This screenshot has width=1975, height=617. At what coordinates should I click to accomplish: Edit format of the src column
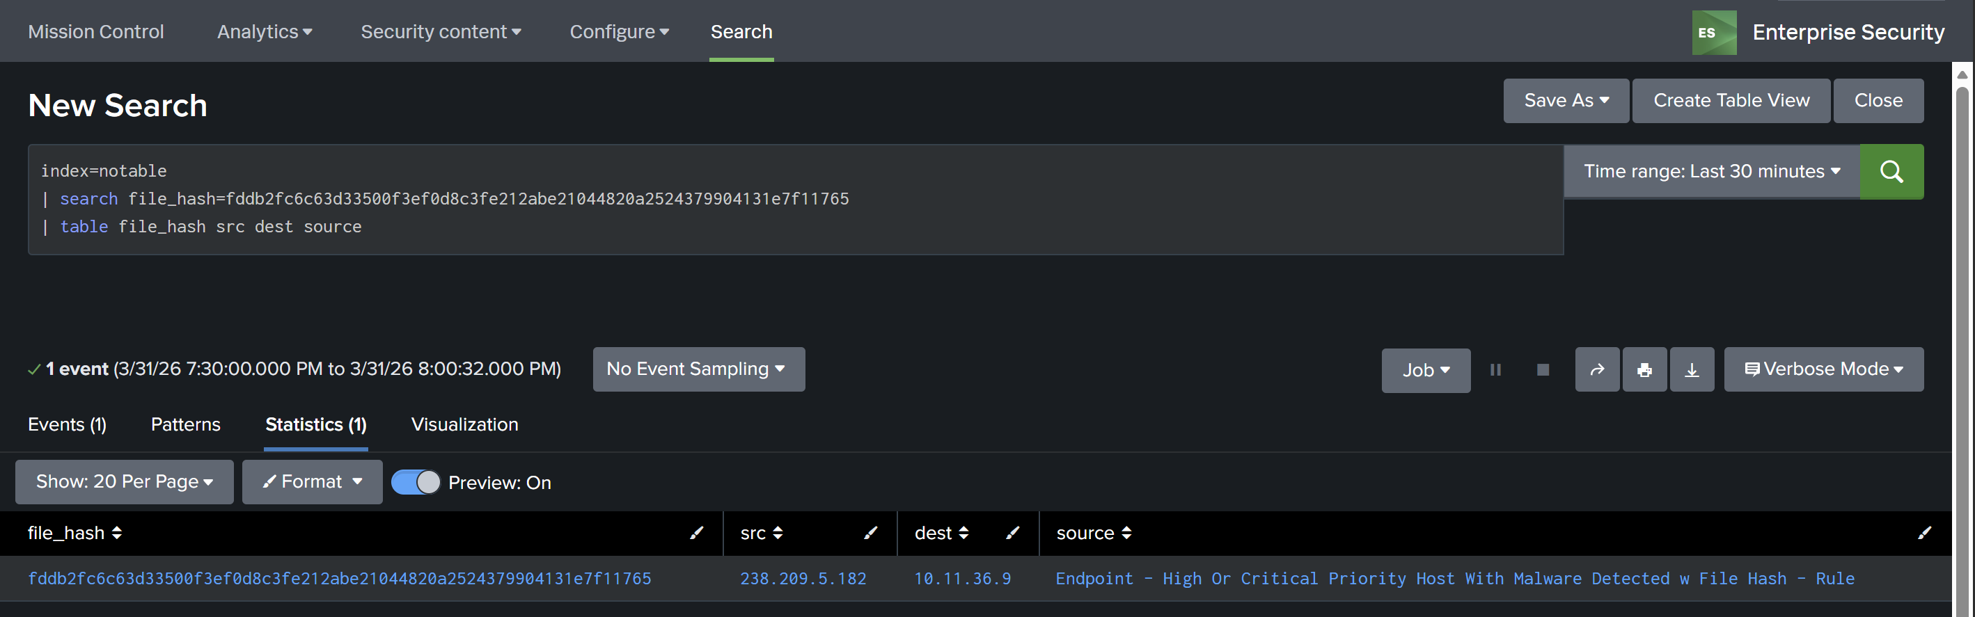(x=870, y=533)
